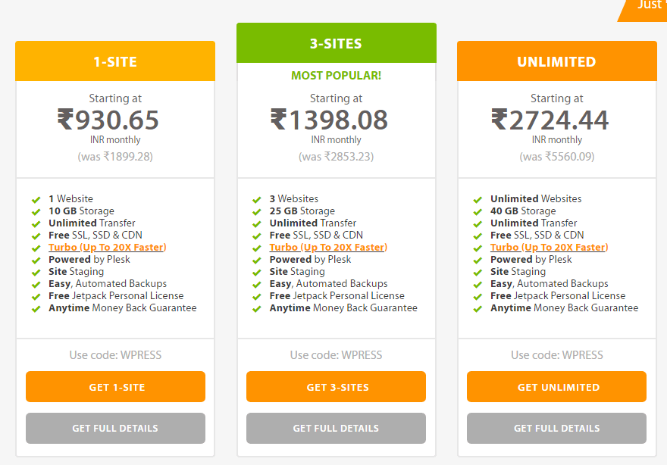This screenshot has width=667, height=465.
Task: Click the MOST POPULAR! label
Action: 336,76
